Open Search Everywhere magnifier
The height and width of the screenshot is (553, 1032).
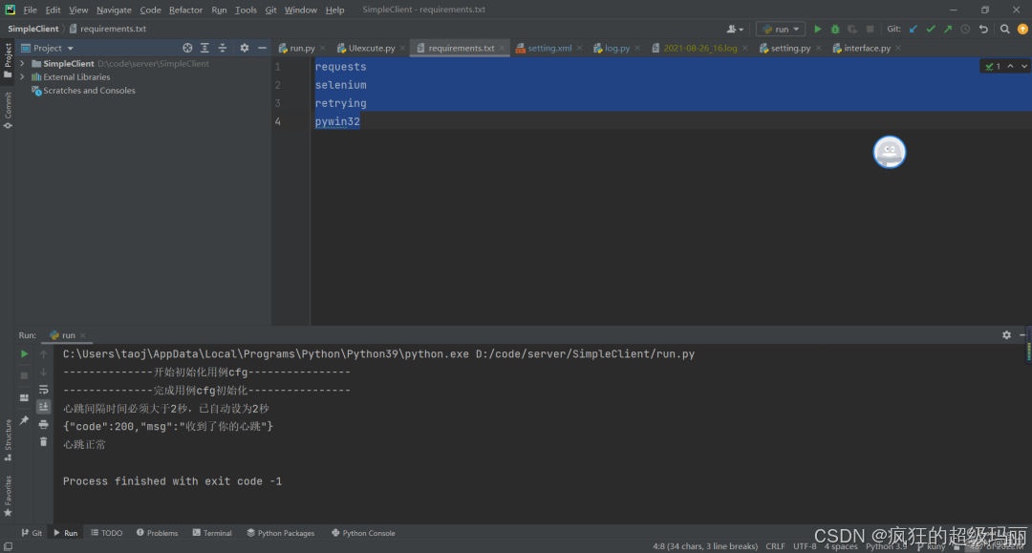coord(1005,29)
